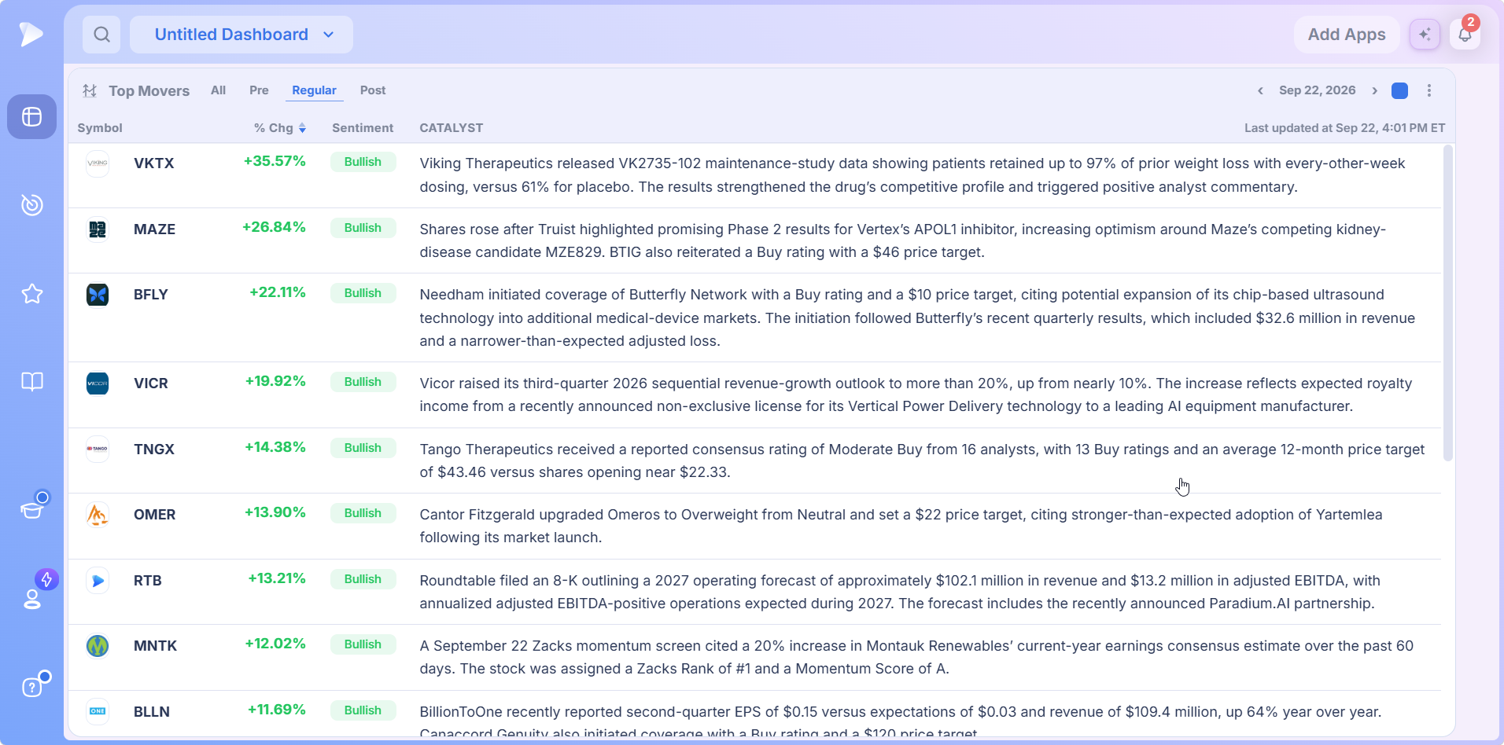Click the +14.38% change value

275,447
